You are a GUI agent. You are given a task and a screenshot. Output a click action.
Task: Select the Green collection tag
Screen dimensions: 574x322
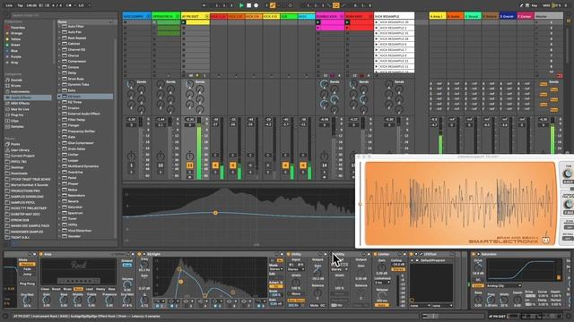coord(15,45)
